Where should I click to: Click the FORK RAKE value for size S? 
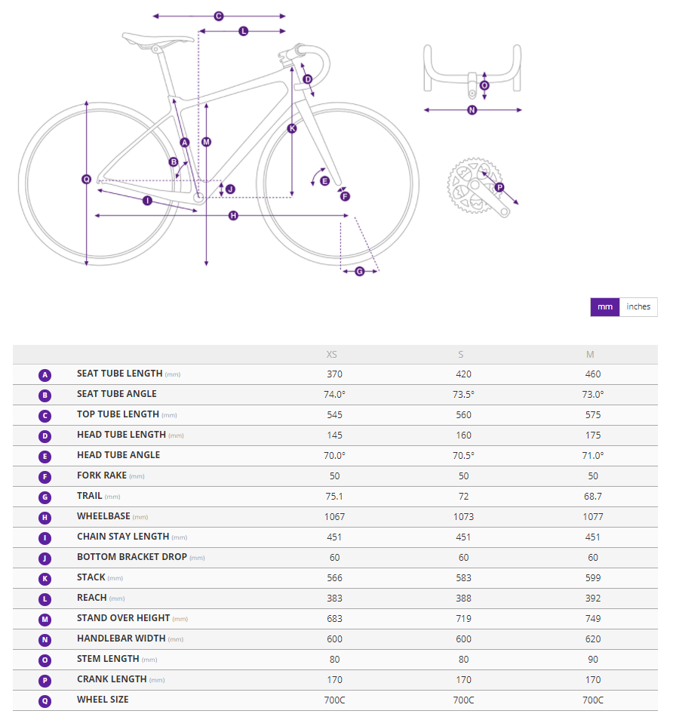pos(461,475)
